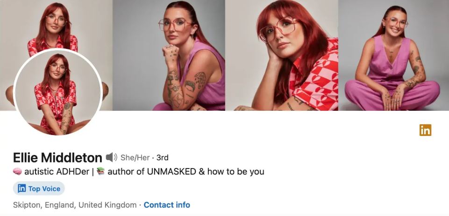Screen dimensions: 449x216
Task: Click the LinkedIn logo inside Top Voice badge
Action: tap(22, 189)
